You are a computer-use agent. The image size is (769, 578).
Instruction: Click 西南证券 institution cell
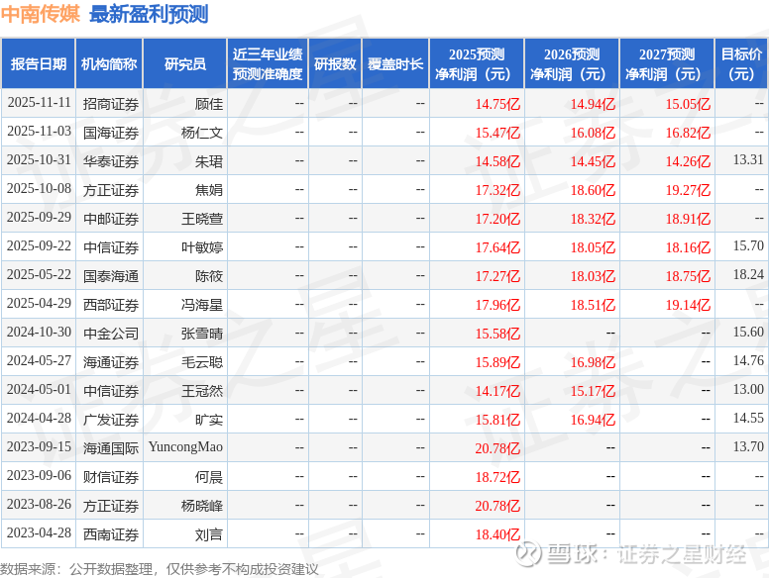click(x=111, y=533)
